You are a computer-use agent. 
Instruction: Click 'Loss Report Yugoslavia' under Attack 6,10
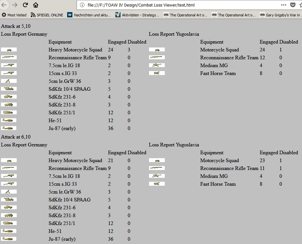pyautogui.click(x=174, y=145)
